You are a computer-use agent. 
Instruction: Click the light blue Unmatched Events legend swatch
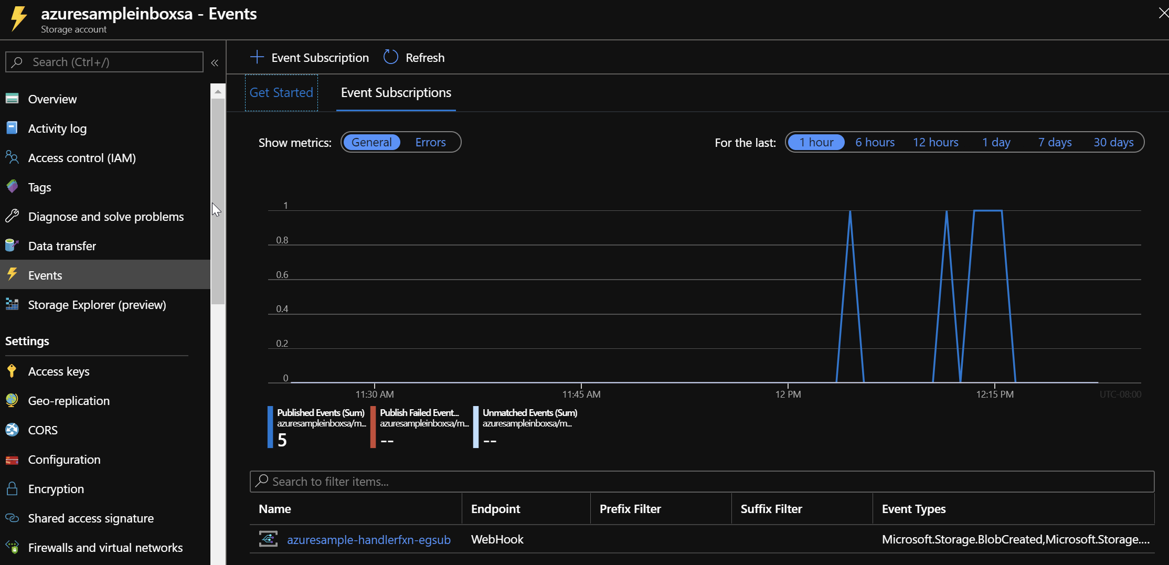[476, 427]
